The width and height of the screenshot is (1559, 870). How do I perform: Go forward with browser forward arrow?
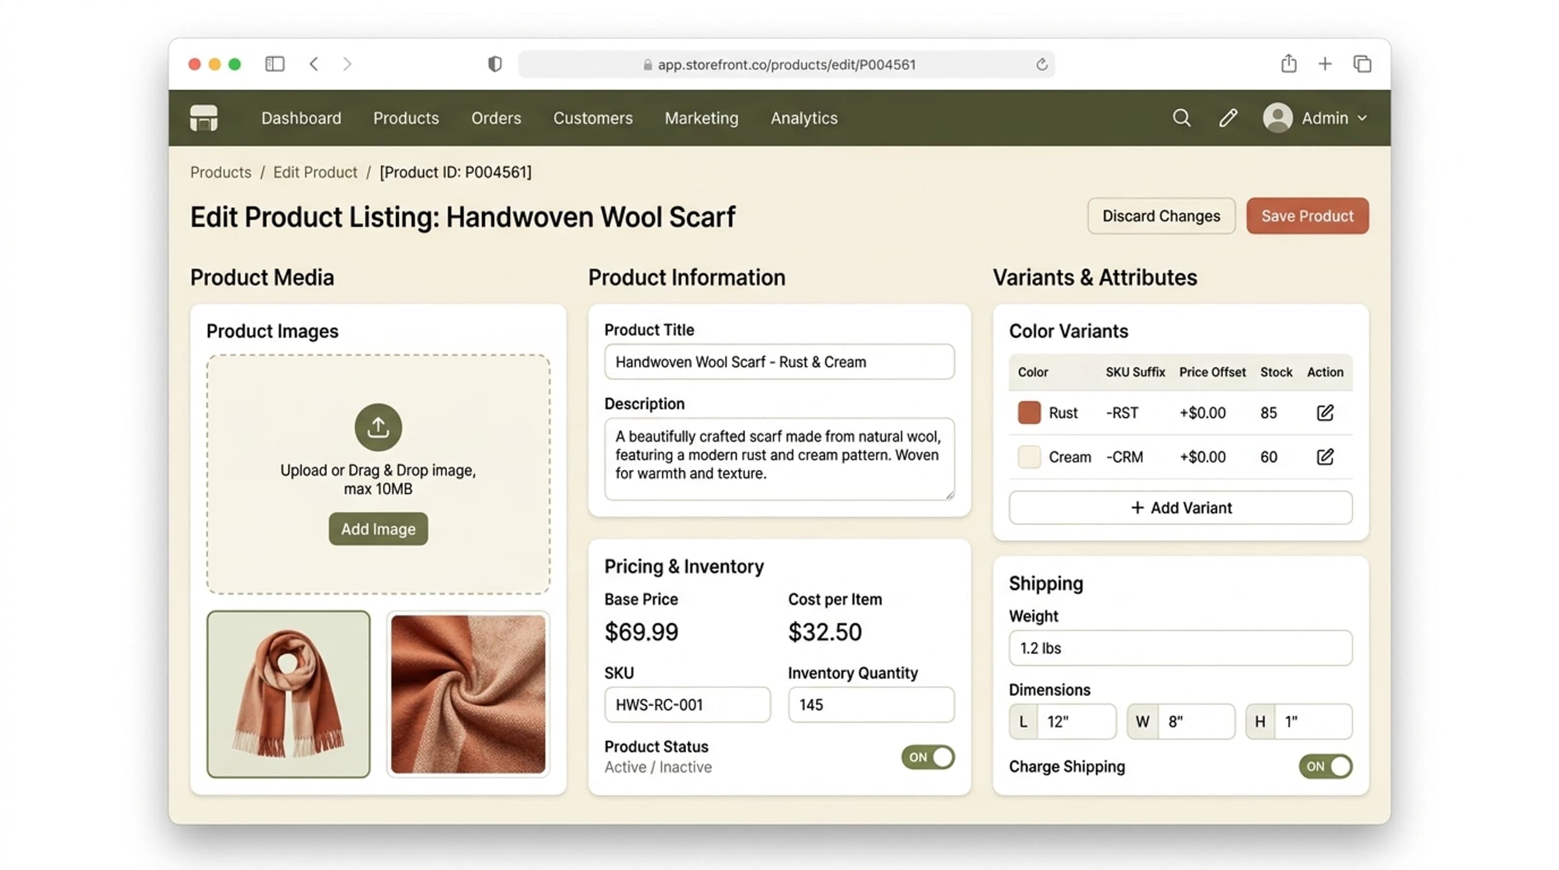coord(347,64)
